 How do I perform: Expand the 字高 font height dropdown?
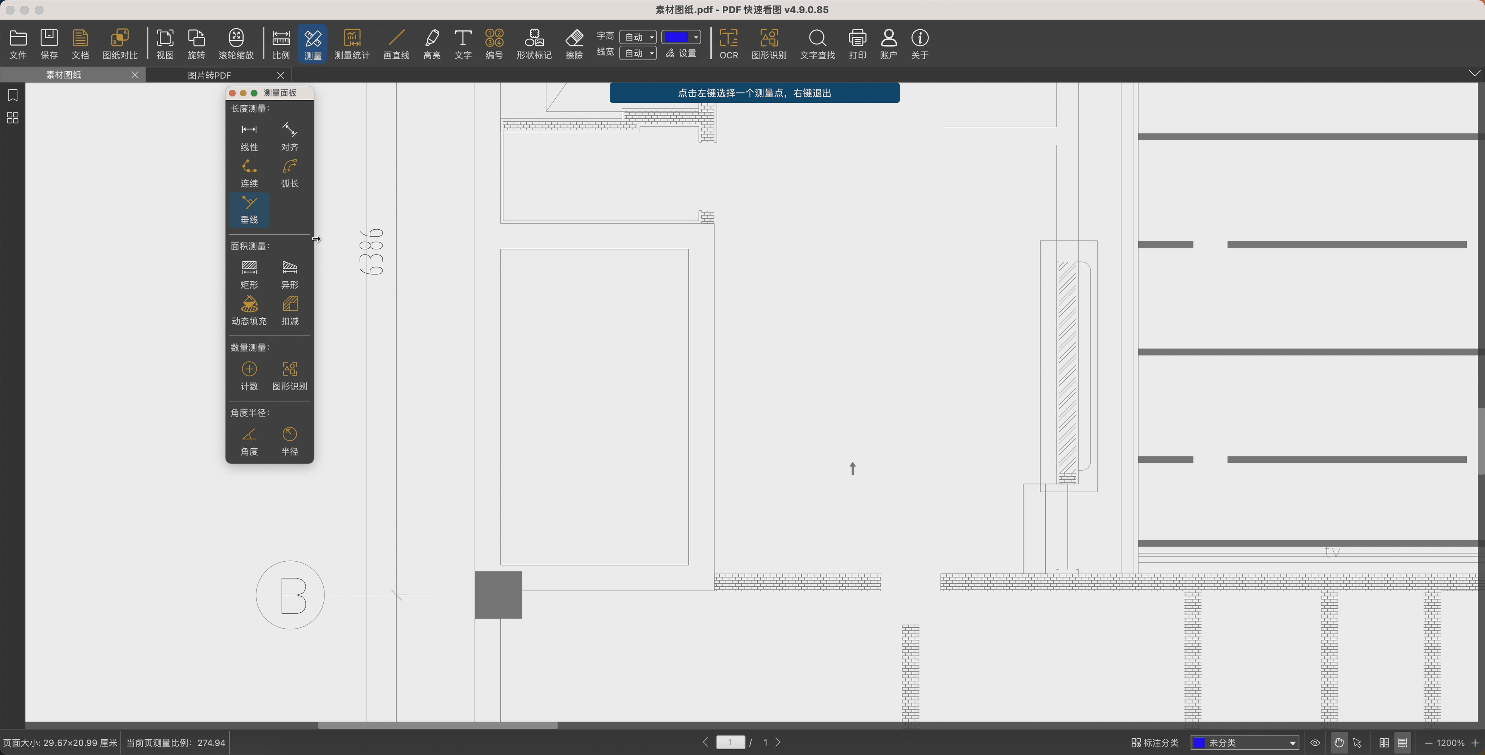[x=638, y=37]
